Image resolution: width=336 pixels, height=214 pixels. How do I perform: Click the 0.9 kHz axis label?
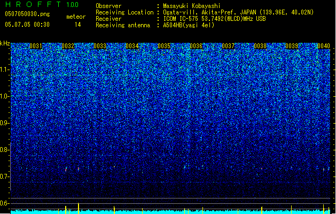click(4, 123)
